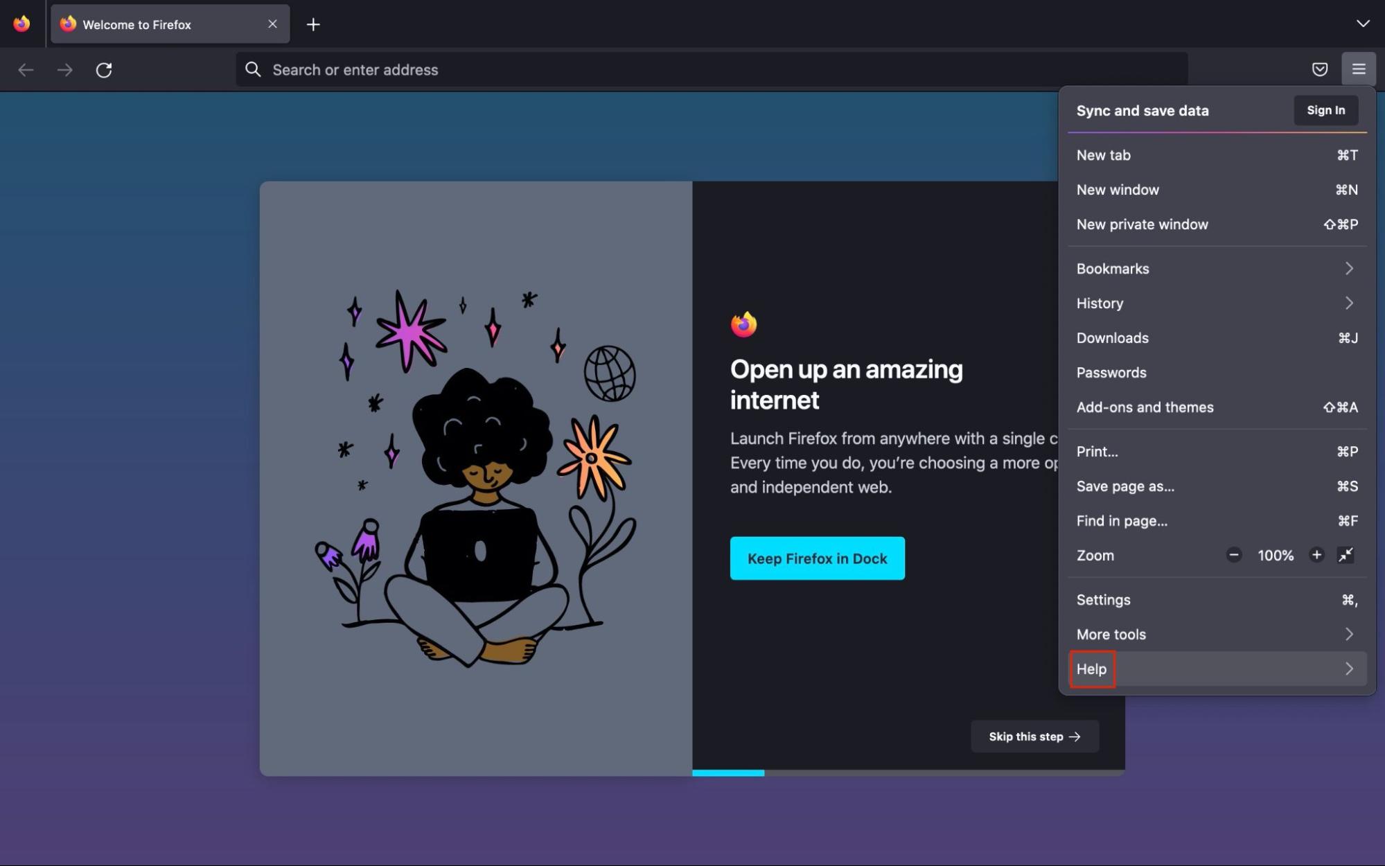Click the back navigation arrow
The height and width of the screenshot is (866, 1385).
click(26, 70)
